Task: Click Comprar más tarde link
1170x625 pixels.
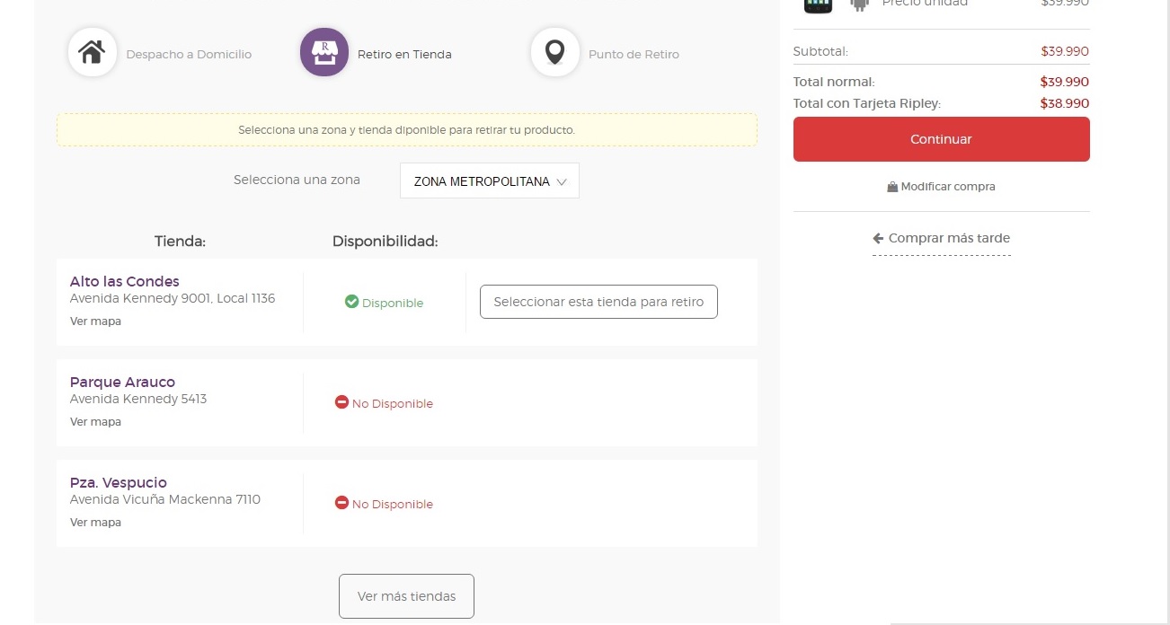Action: (x=941, y=239)
